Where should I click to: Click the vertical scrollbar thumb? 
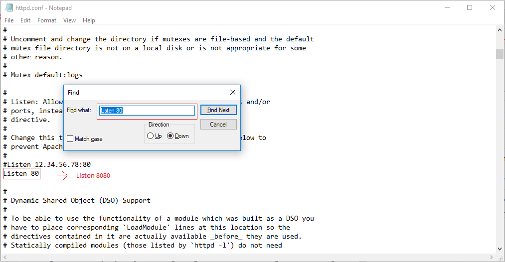click(x=500, y=54)
